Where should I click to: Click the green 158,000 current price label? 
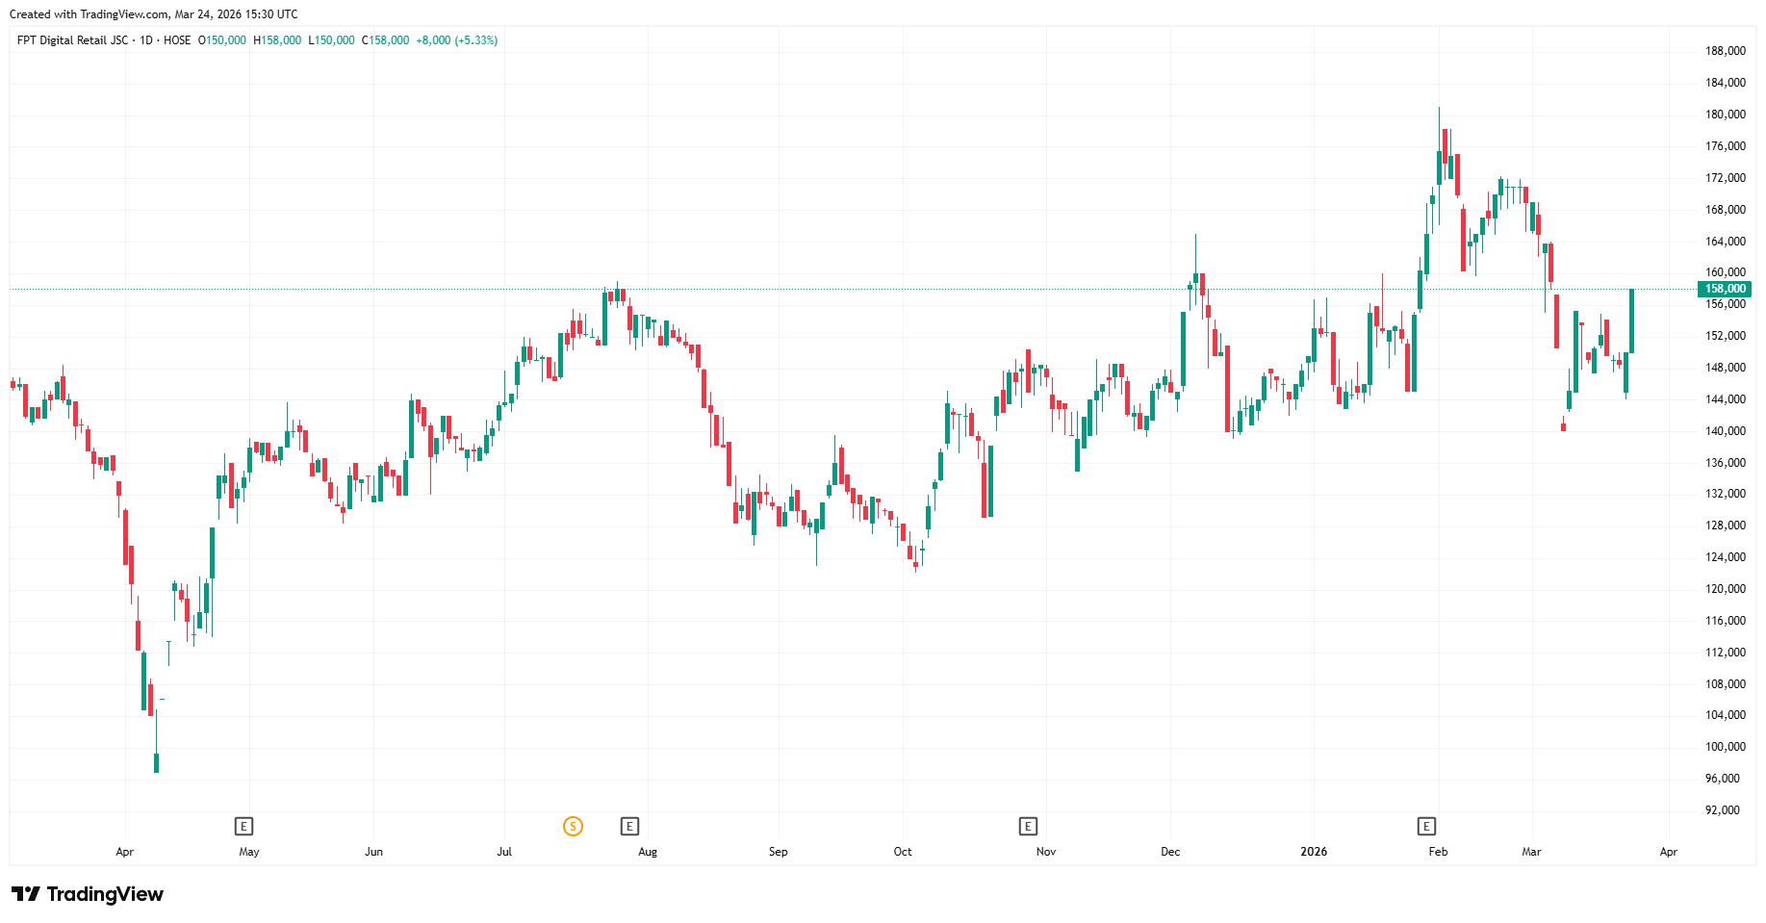[x=1724, y=289]
